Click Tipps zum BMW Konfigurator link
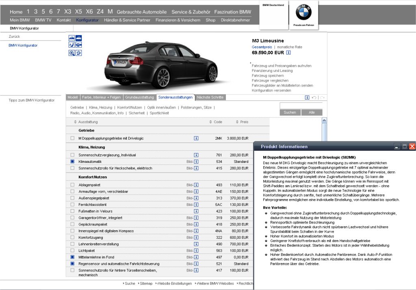Viewport: 416px width, 290px height. [32, 100]
